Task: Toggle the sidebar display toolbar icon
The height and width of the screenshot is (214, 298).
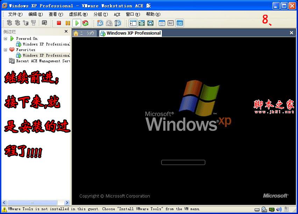Action: 133,23
